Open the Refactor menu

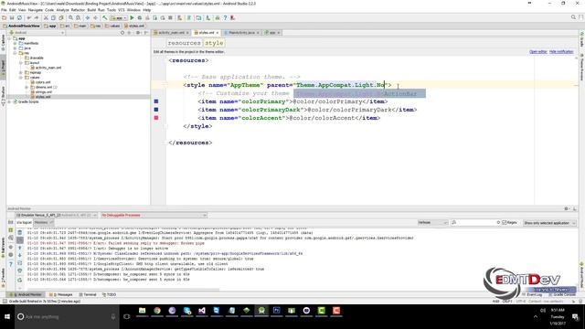(78, 10)
